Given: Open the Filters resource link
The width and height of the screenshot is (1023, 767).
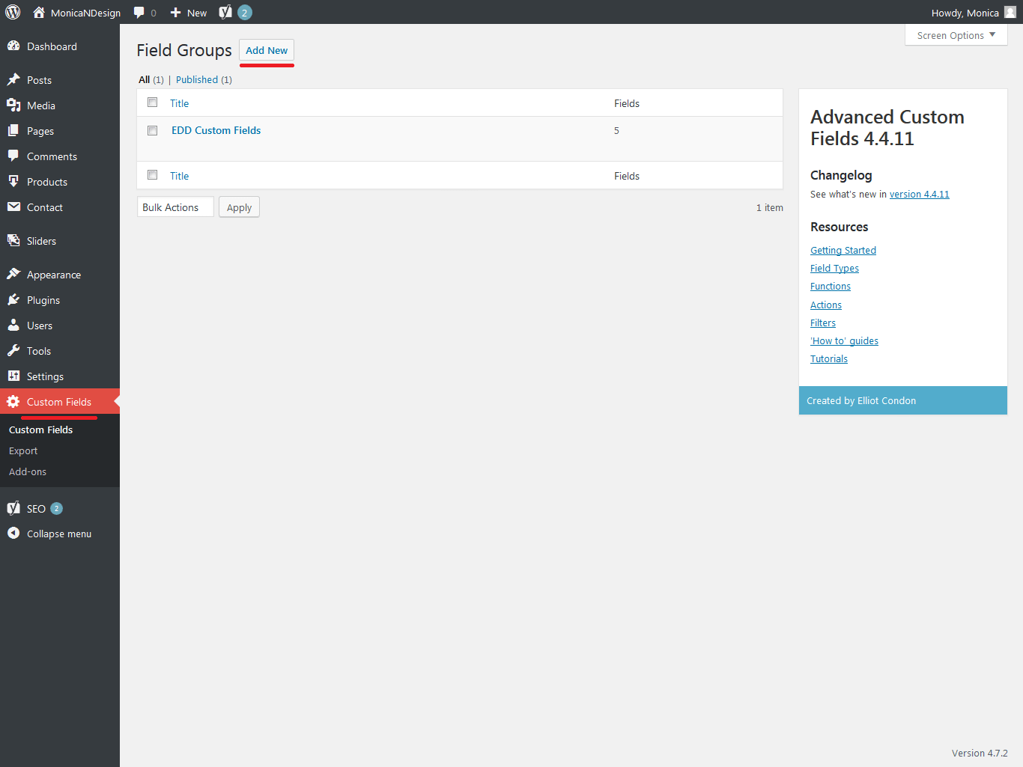Looking at the screenshot, I should coord(823,323).
